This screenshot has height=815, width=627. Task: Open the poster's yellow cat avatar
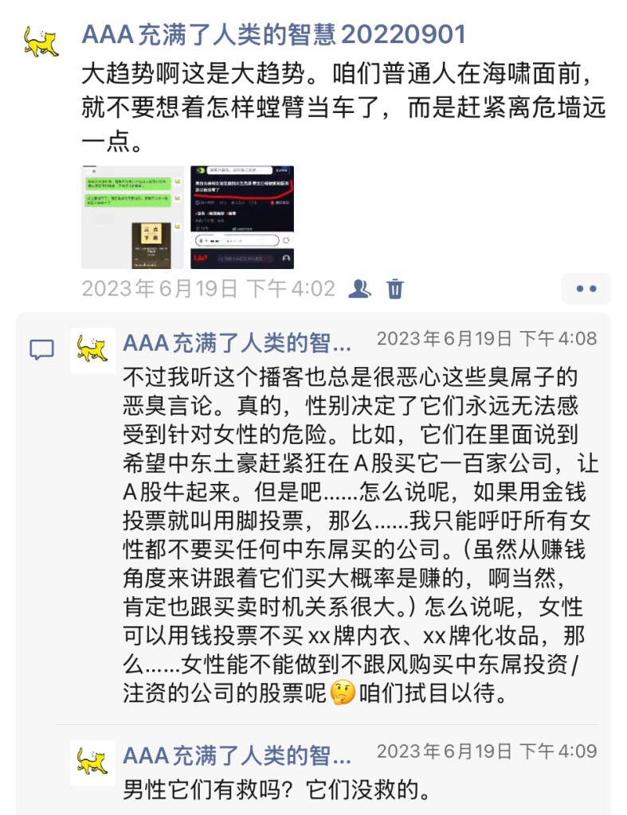coord(41,43)
